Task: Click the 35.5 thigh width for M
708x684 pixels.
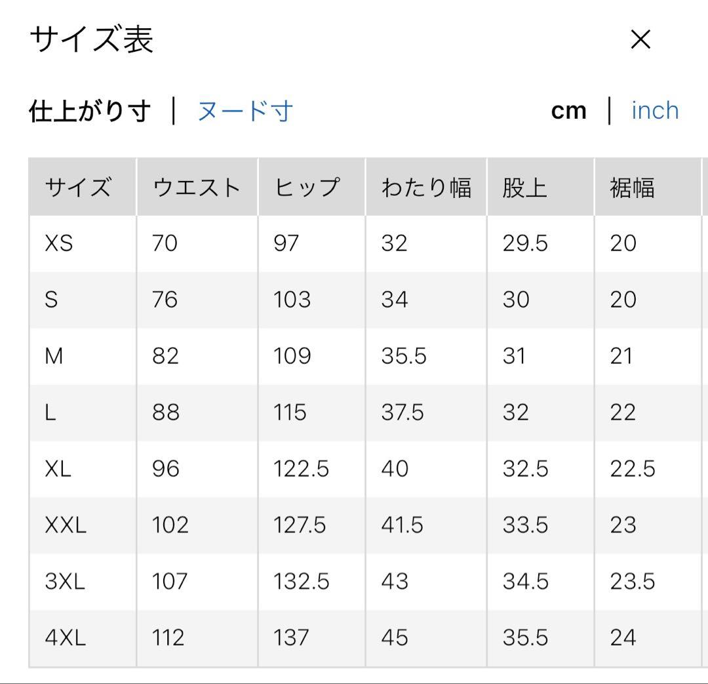Action: pyautogui.click(x=403, y=357)
